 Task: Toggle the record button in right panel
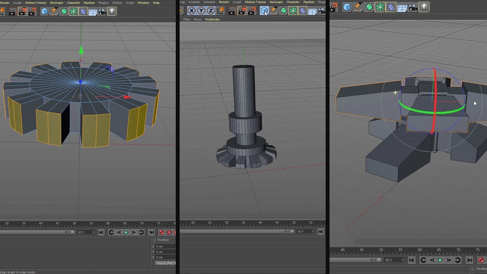(481, 260)
